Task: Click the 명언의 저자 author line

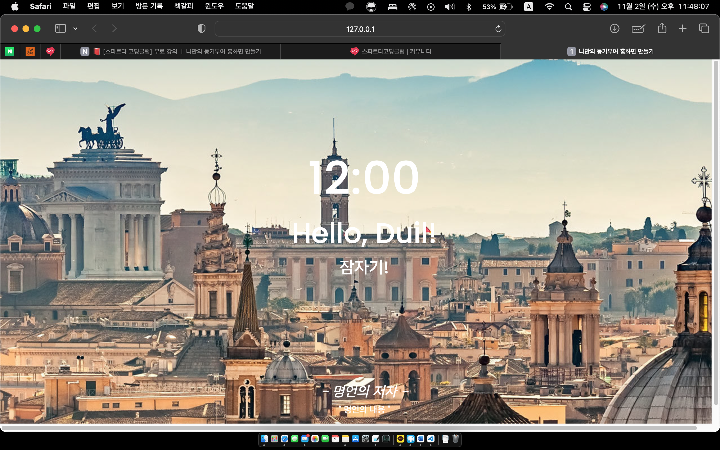Action: (365, 391)
